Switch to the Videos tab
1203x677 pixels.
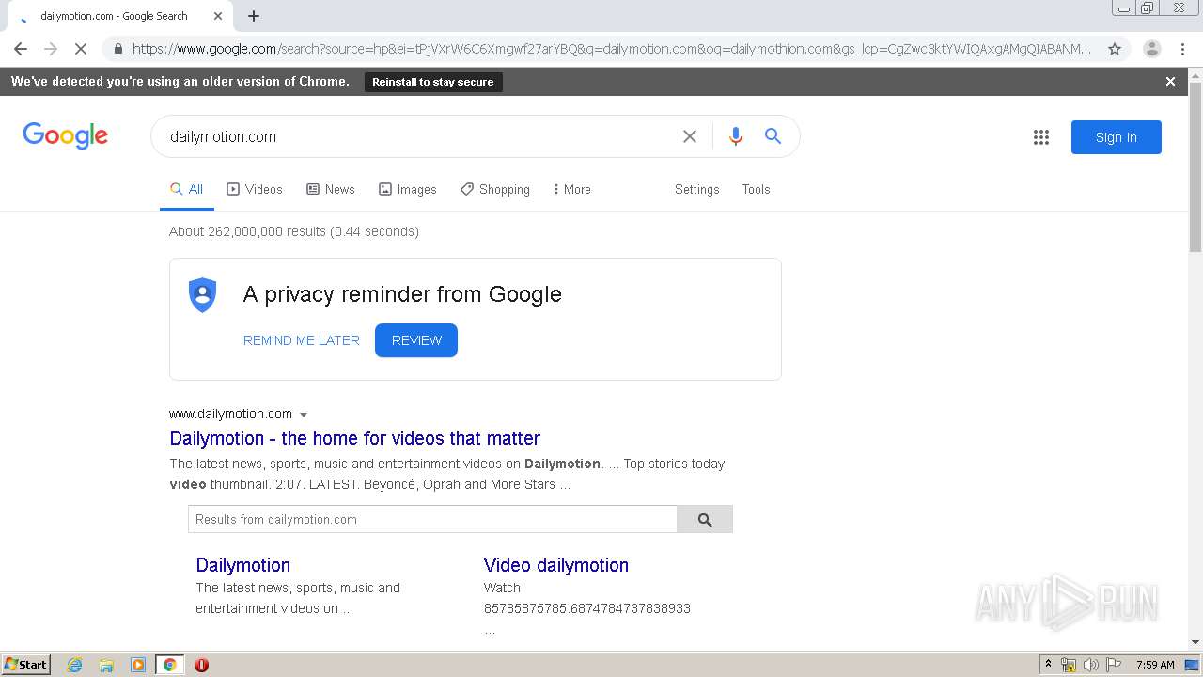255,189
